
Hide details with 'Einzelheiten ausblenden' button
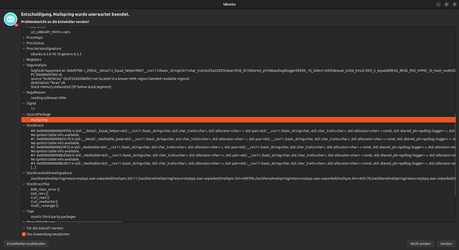point(26,243)
